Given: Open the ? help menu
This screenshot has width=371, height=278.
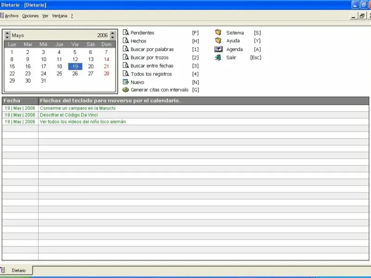Looking at the screenshot, I should [72, 16].
